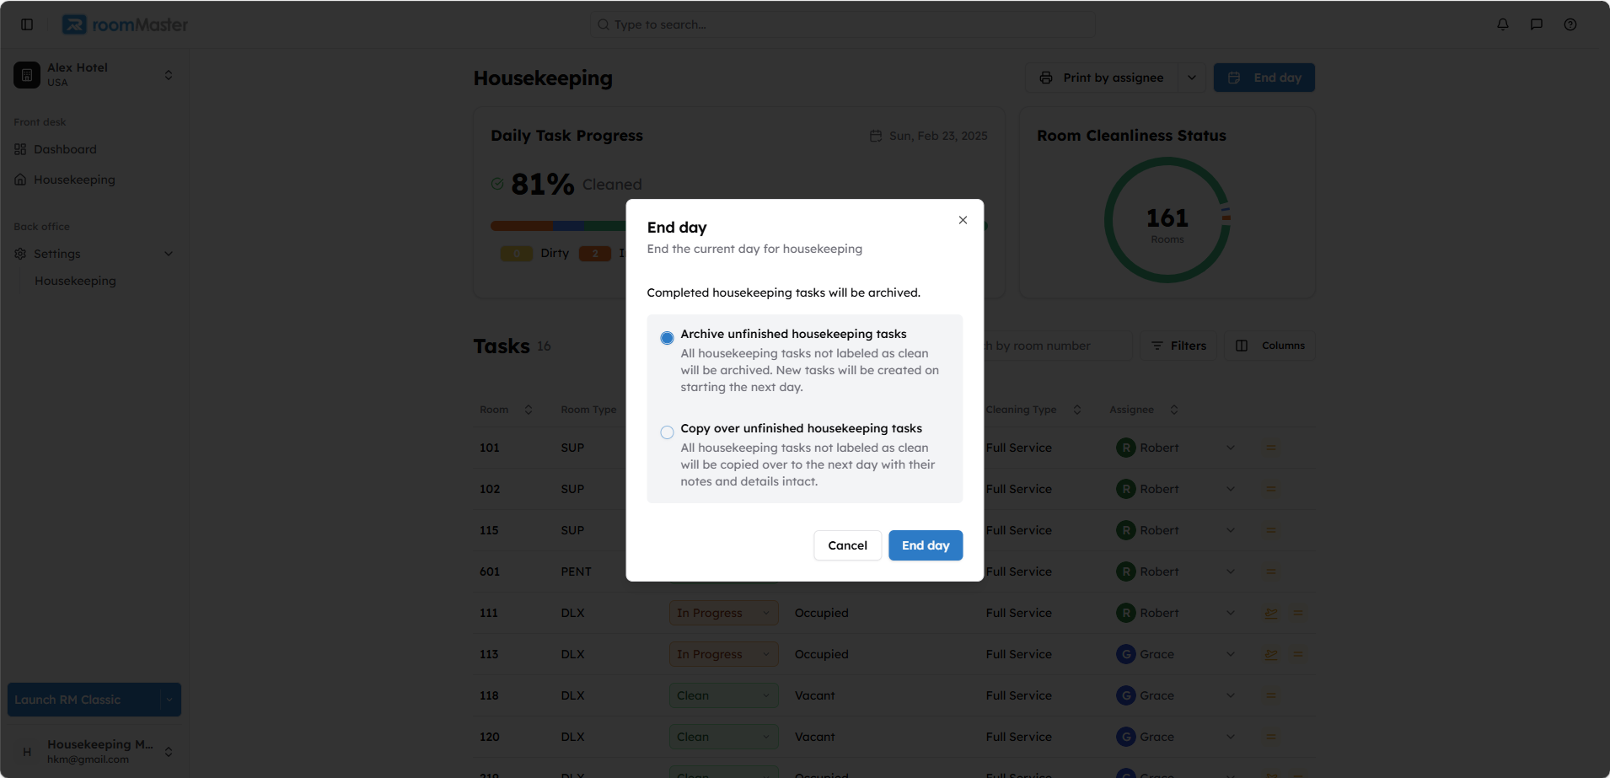Open the help question mark icon
1610x778 pixels.
(x=1570, y=24)
